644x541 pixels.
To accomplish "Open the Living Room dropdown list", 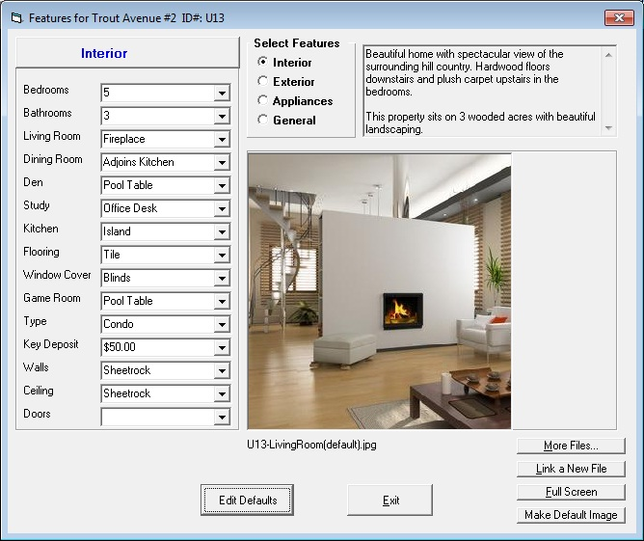I will pos(222,139).
